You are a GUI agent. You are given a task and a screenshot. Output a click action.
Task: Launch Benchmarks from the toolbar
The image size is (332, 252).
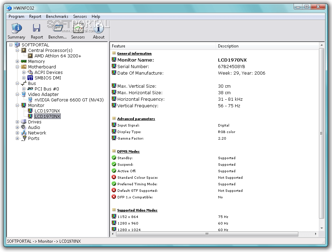coord(58,29)
